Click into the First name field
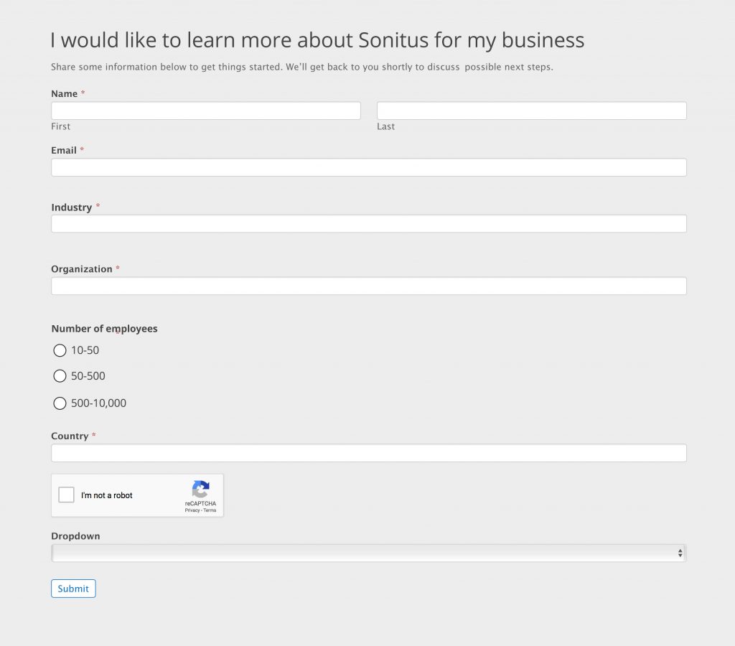The height and width of the screenshot is (646, 735). (205, 110)
